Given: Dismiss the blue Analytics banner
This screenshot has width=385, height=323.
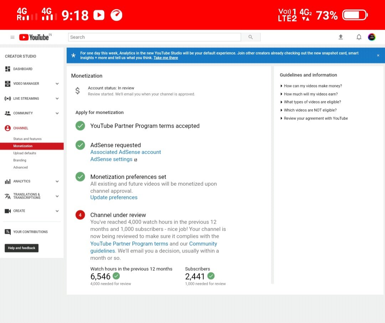Looking at the screenshot, I should coord(378,56).
